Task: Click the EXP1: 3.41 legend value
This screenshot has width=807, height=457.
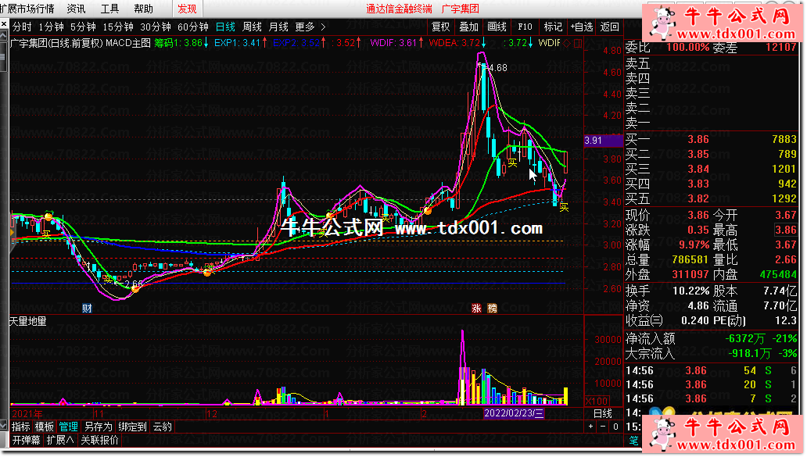Action: coord(237,43)
